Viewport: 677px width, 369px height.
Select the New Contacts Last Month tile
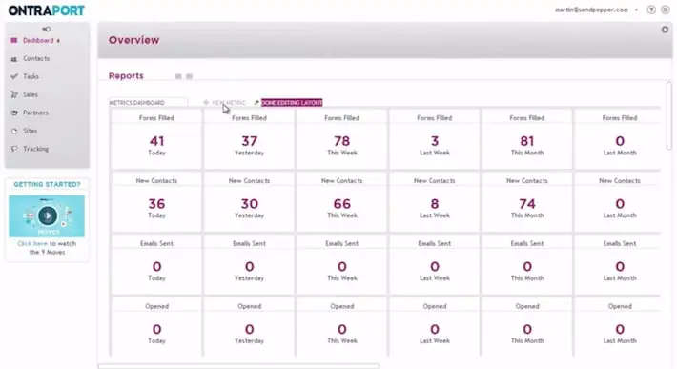618,201
